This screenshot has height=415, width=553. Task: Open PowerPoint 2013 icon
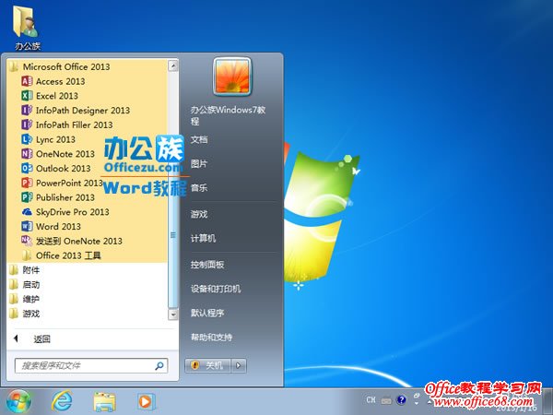point(27,183)
